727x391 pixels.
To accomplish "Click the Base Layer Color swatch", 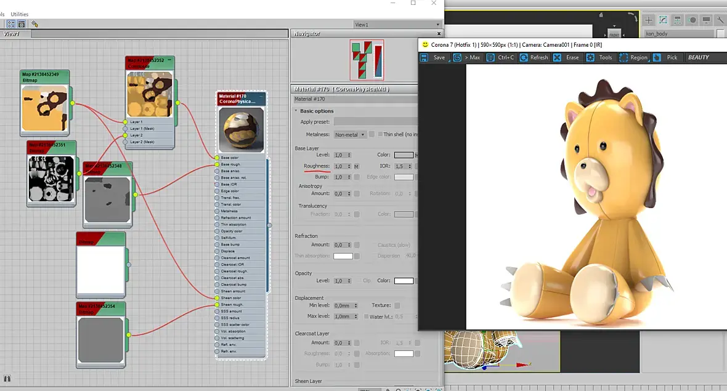I will (x=404, y=155).
